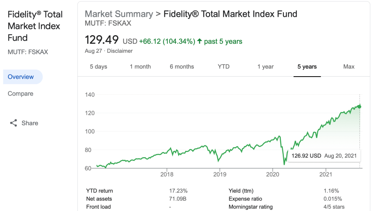Select the YTD range tab

coord(224,67)
